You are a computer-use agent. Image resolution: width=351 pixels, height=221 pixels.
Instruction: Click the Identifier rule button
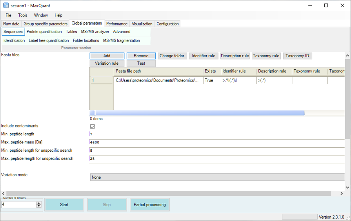203,56
